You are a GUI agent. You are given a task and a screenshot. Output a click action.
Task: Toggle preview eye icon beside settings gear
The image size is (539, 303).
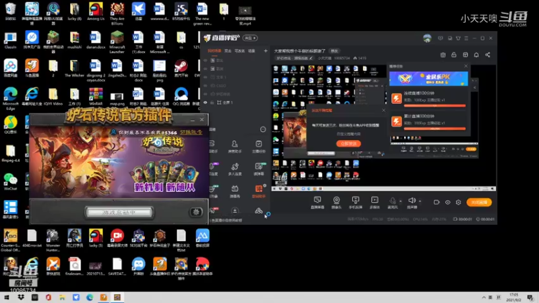tap(447, 203)
